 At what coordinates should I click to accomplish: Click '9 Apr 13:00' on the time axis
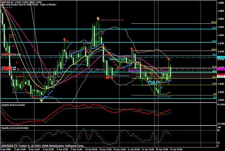tap(63, 150)
